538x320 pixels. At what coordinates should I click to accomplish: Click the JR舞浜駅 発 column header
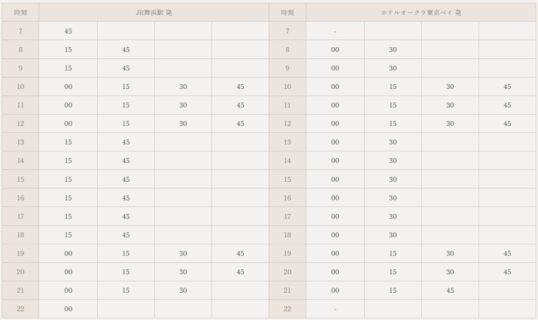coord(154,13)
